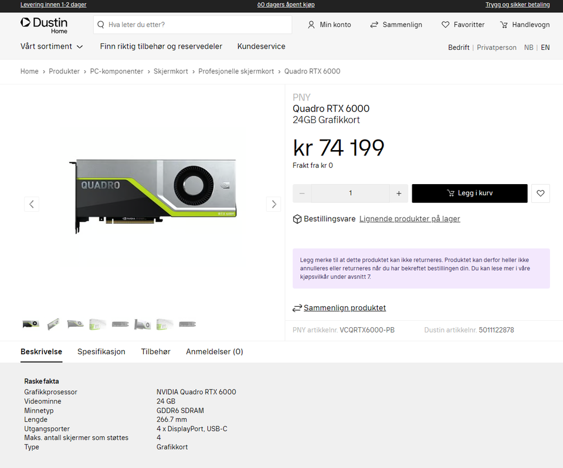
Task: Decrease quantity with minus button
Action: point(302,193)
